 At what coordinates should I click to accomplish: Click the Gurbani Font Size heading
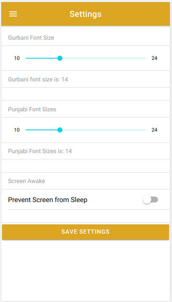[x=31, y=38]
